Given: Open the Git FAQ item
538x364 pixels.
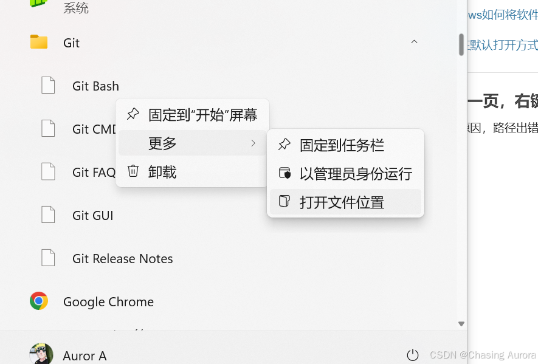Looking at the screenshot, I should (94, 172).
